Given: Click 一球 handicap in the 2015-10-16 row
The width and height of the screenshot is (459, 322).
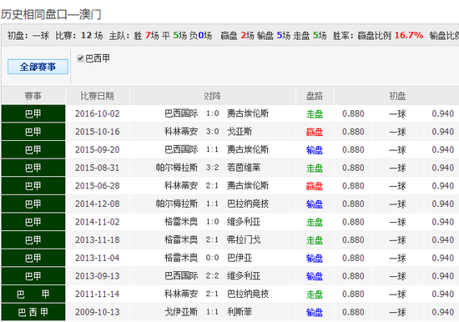Looking at the screenshot, I should click(x=397, y=132).
